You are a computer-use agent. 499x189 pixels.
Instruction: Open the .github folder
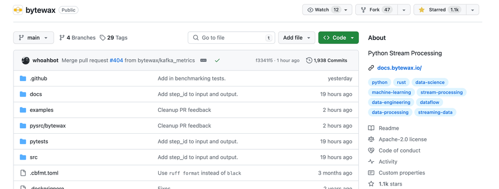[x=38, y=78]
